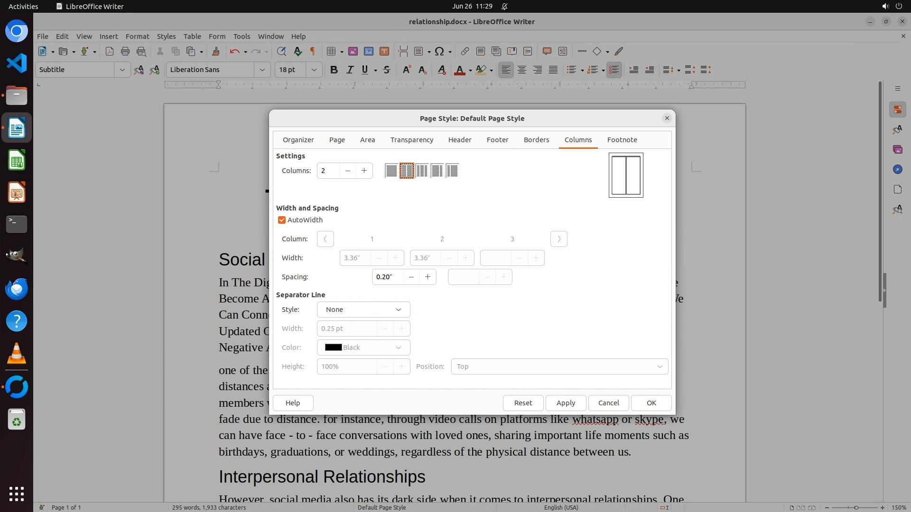
Task: Click the Bold formatting icon
Action: 334,70
